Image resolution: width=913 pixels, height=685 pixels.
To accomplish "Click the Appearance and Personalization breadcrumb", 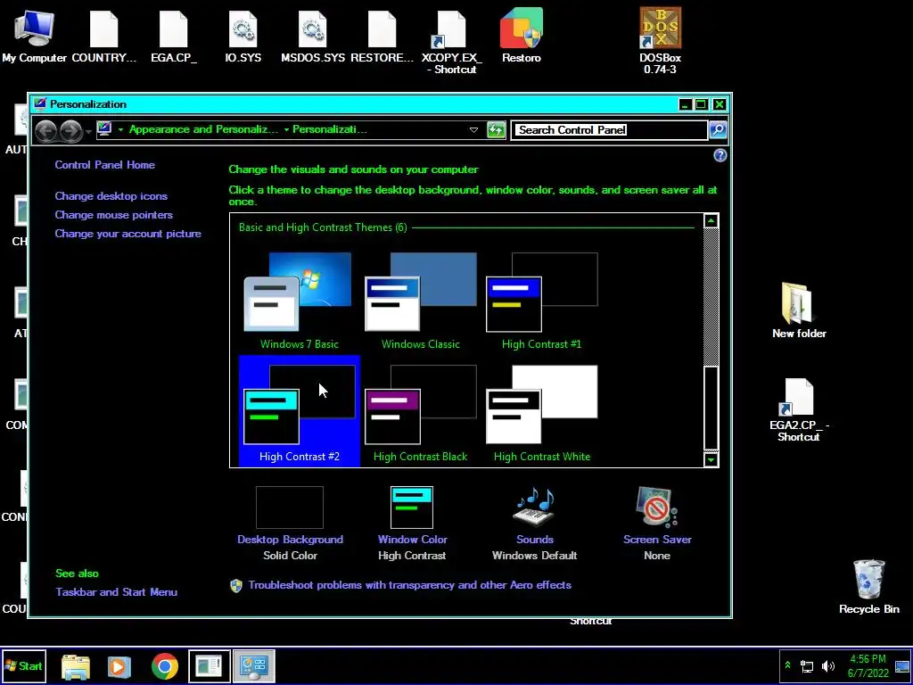I will pos(204,129).
